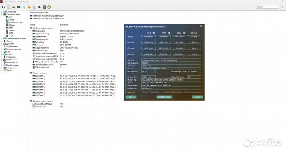286x152 pixels.
Task: Select DIMM1: SK hynix device row
Action: click(x=47, y=16)
